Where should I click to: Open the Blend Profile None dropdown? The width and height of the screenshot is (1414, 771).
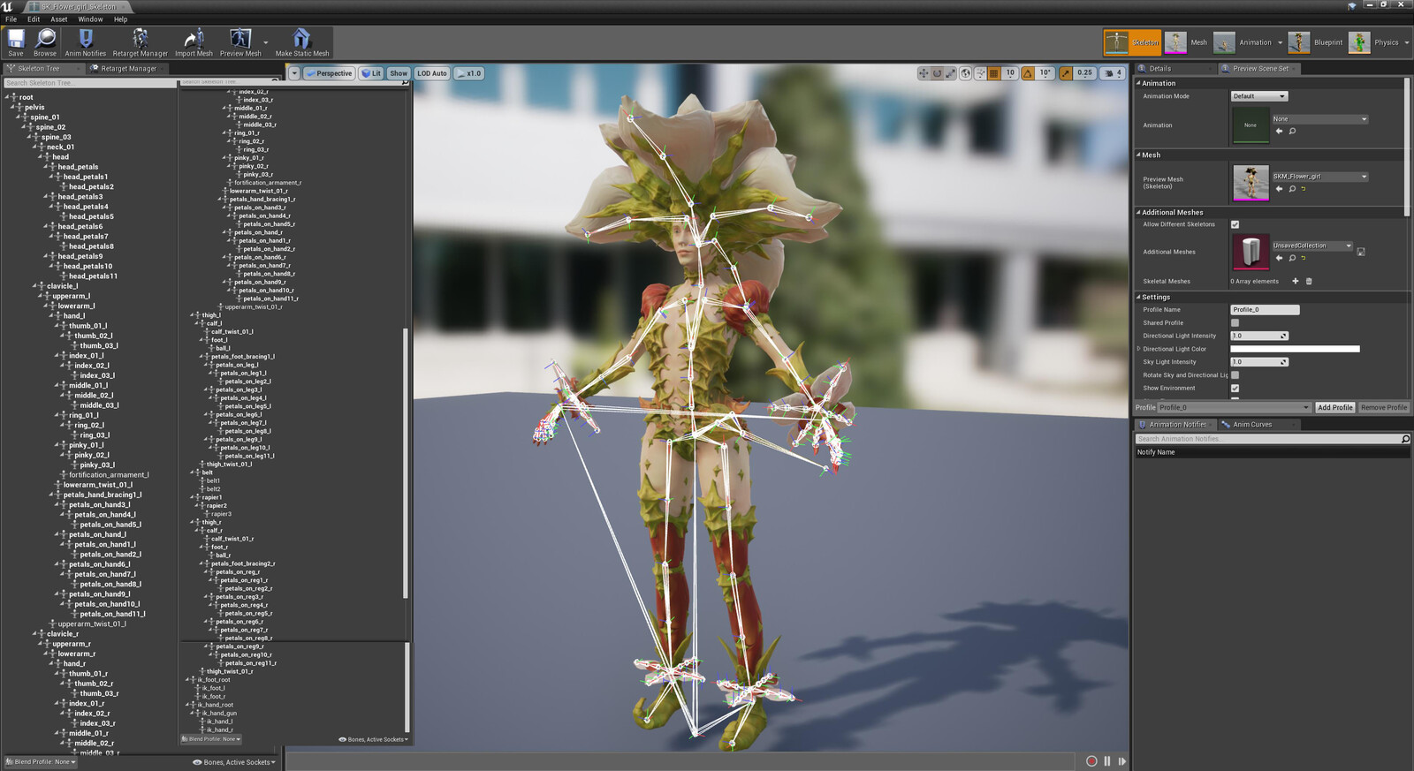coord(40,761)
